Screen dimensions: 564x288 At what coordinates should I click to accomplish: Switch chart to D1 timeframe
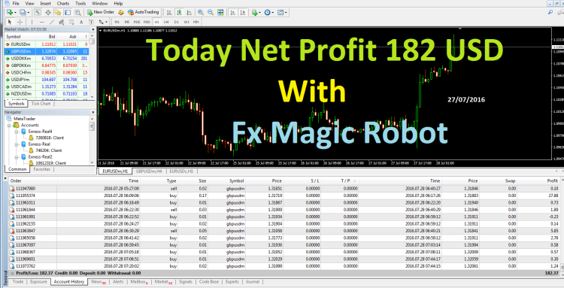click(x=176, y=22)
